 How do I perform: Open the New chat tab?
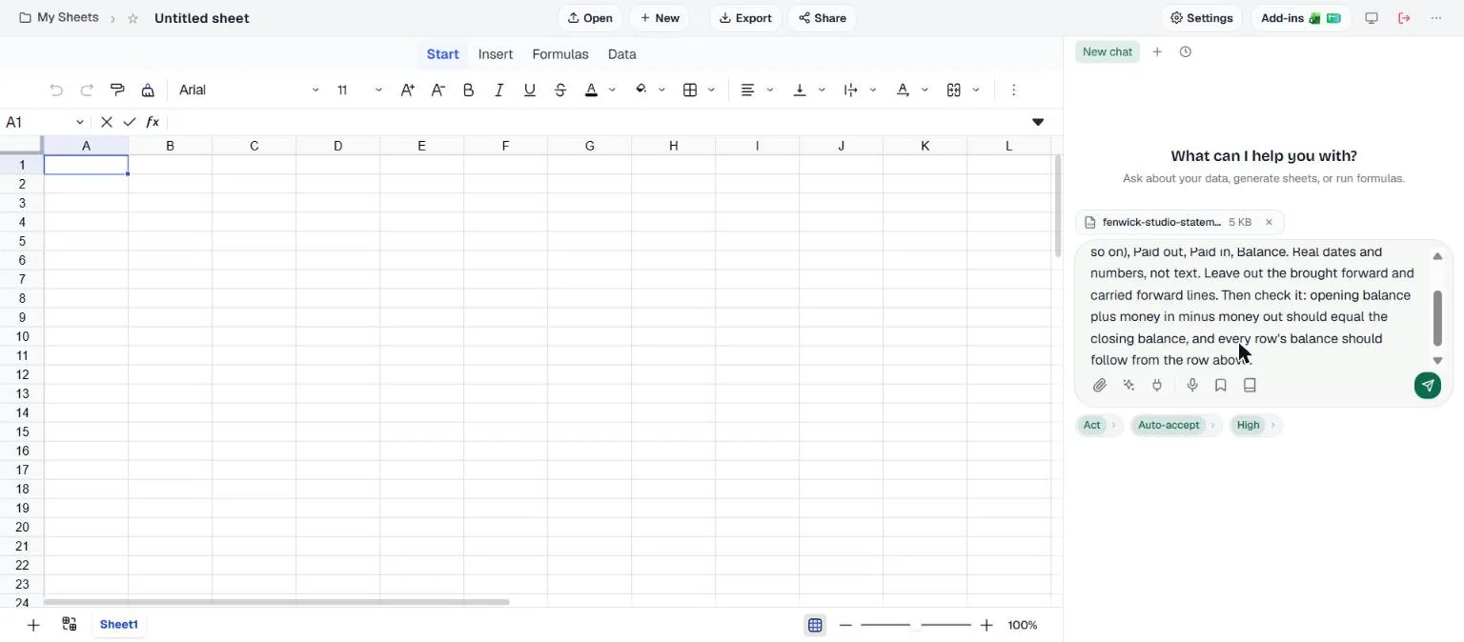tap(1108, 52)
